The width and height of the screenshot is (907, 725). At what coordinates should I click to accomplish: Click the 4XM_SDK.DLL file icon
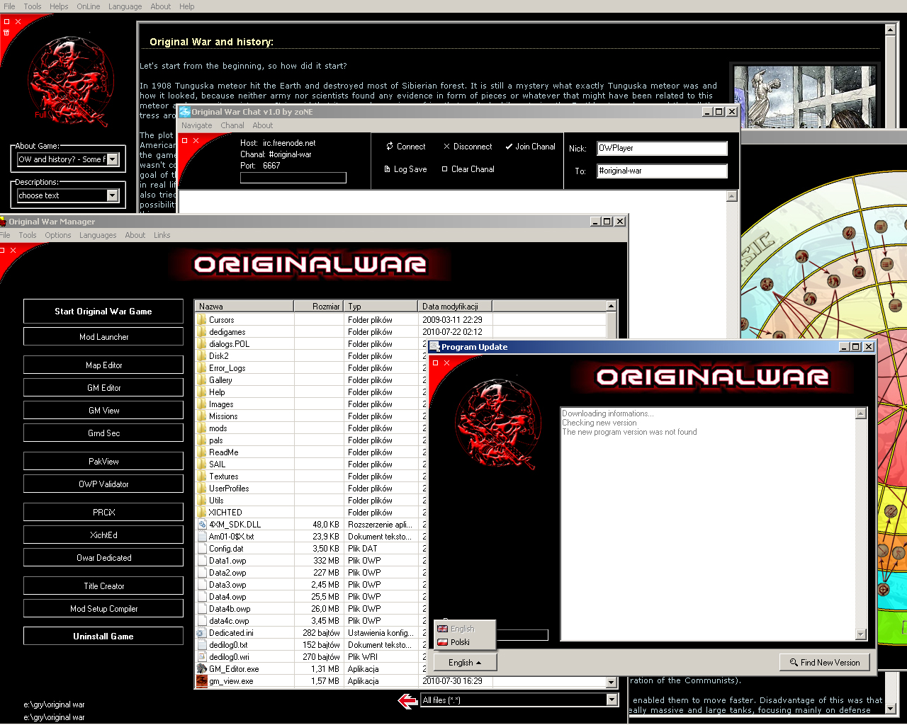(202, 525)
